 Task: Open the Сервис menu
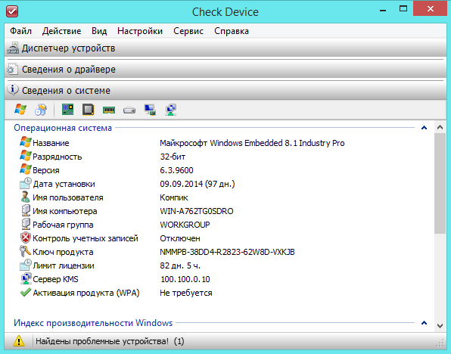(x=188, y=31)
